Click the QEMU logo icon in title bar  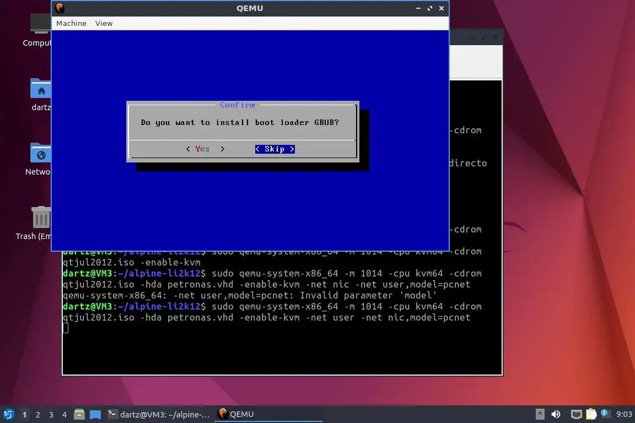[60, 8]
